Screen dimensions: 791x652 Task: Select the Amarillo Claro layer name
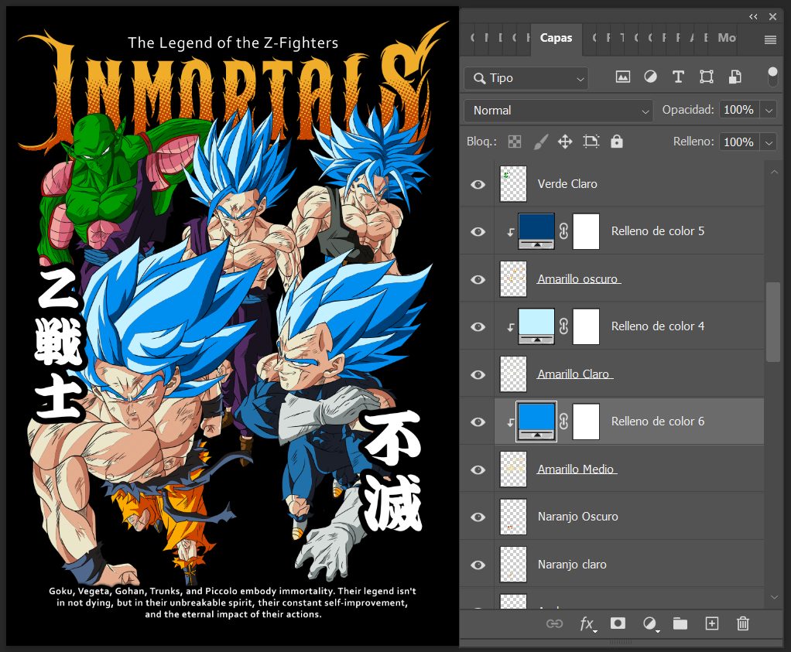[x=574, y=374]
